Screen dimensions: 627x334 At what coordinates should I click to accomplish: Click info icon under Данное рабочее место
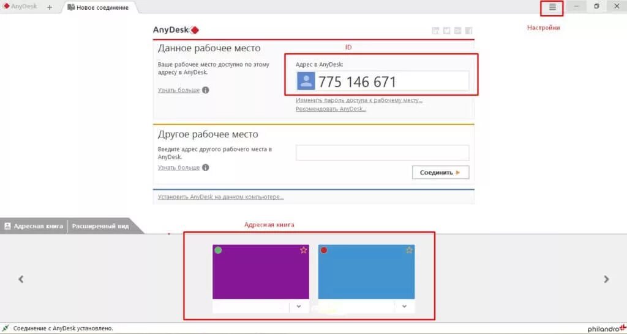[x=206, y=90]
